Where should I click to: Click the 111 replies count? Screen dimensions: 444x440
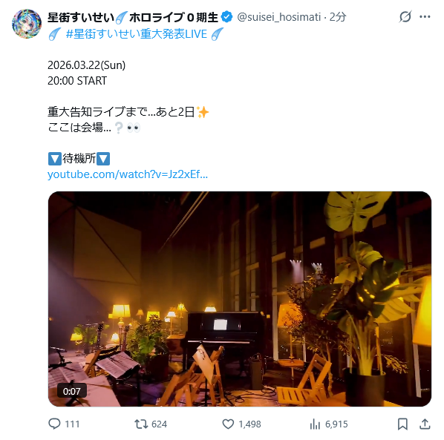[72, 424]
